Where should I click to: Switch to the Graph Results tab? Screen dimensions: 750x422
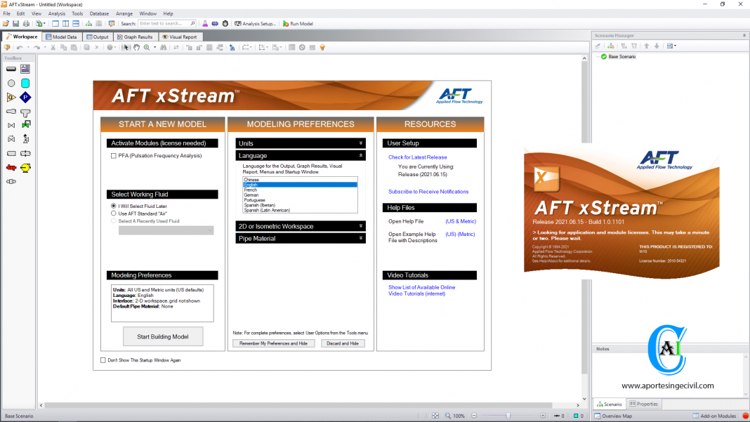pos(136,37)
